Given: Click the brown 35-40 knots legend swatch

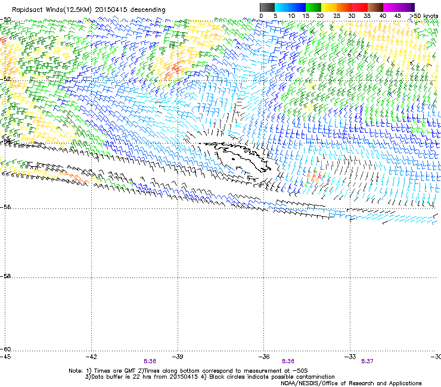Looking at the screenshot, I should [x=375, y=7].
